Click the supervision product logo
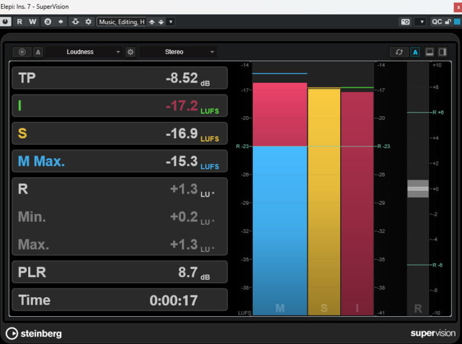The height and width of the screenshot is (344, 462). (x=433, y=333)
